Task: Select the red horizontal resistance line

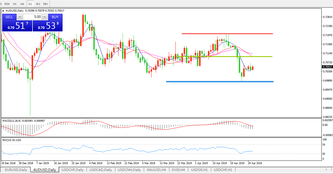Action: (x=227, y=34)
